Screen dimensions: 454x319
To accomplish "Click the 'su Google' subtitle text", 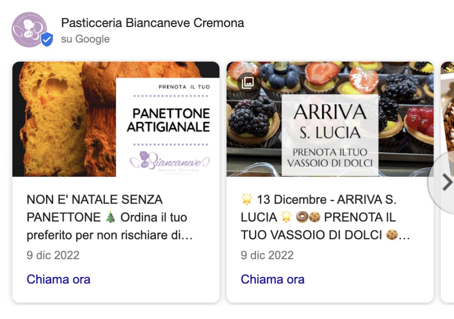I will (x=86, y=39).
